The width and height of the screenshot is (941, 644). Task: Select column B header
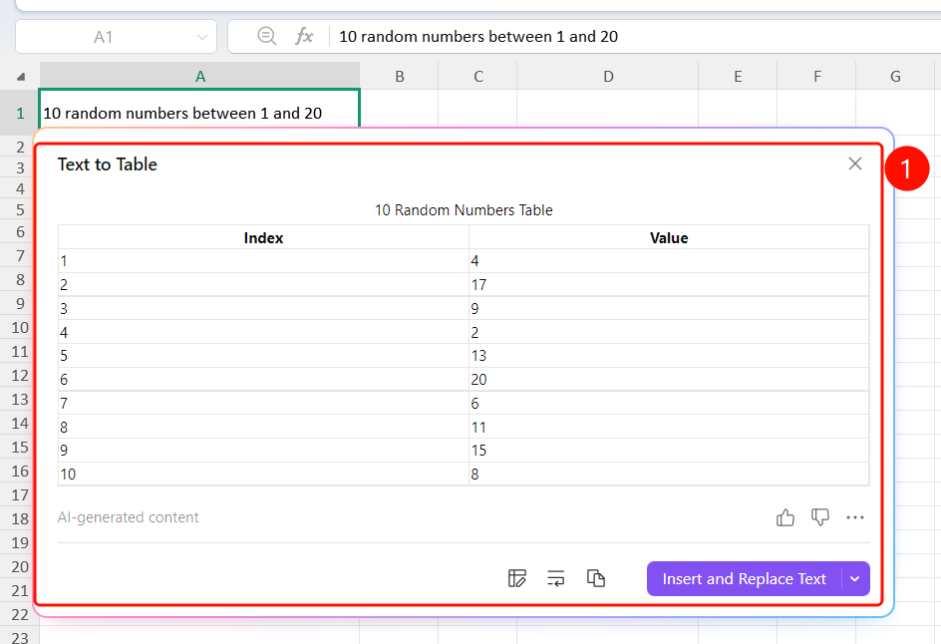click(399, 76)
